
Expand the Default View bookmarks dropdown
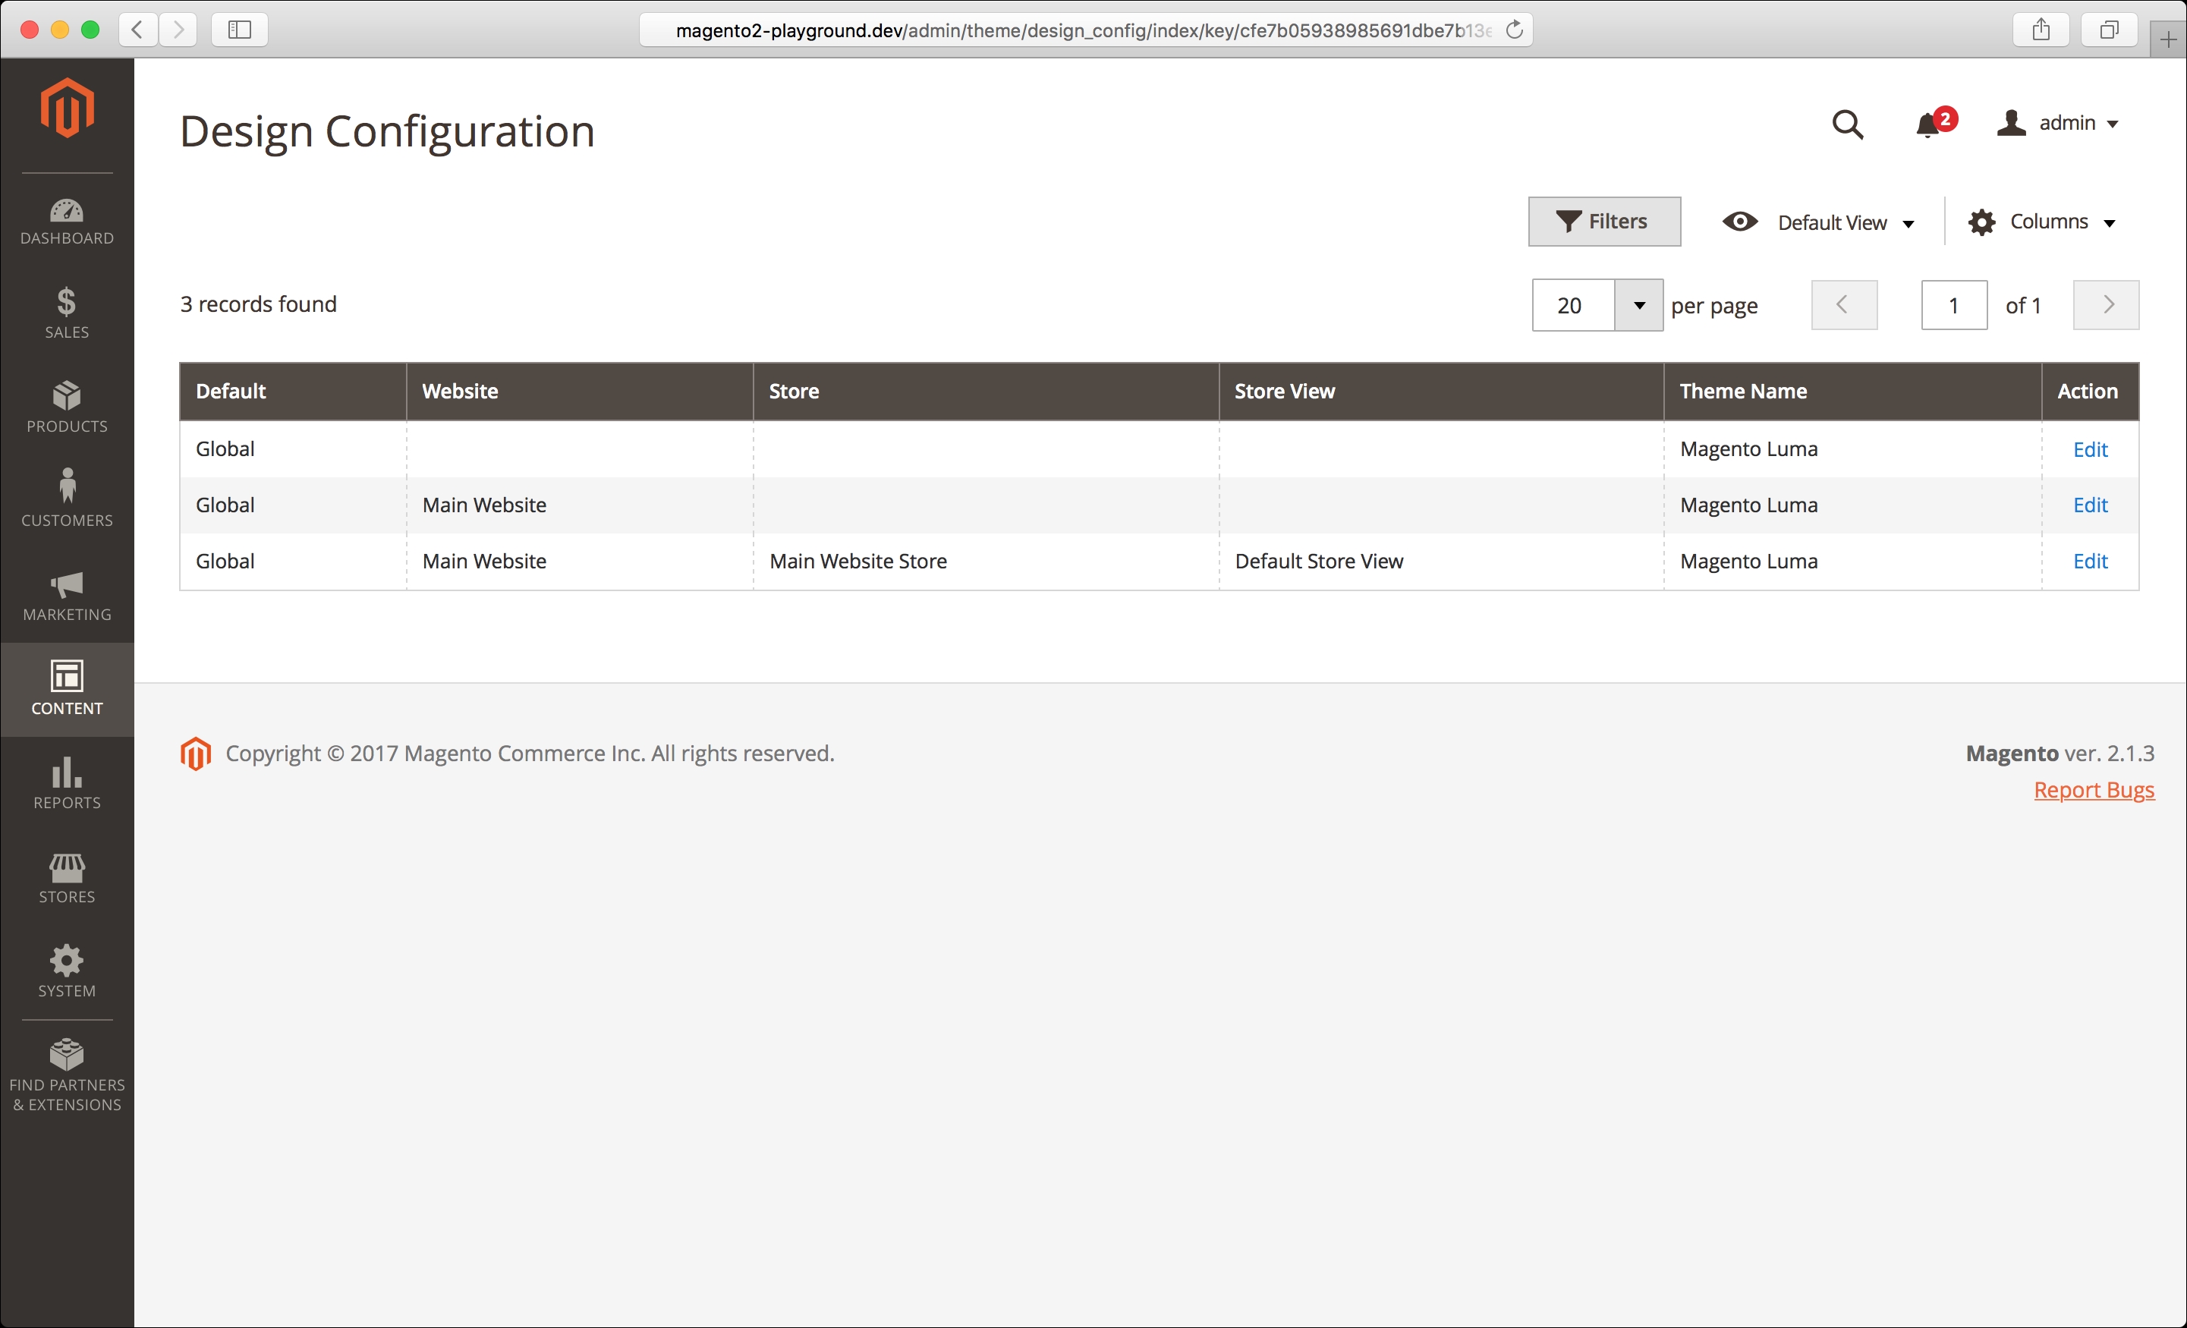(x=1819, y=223)
